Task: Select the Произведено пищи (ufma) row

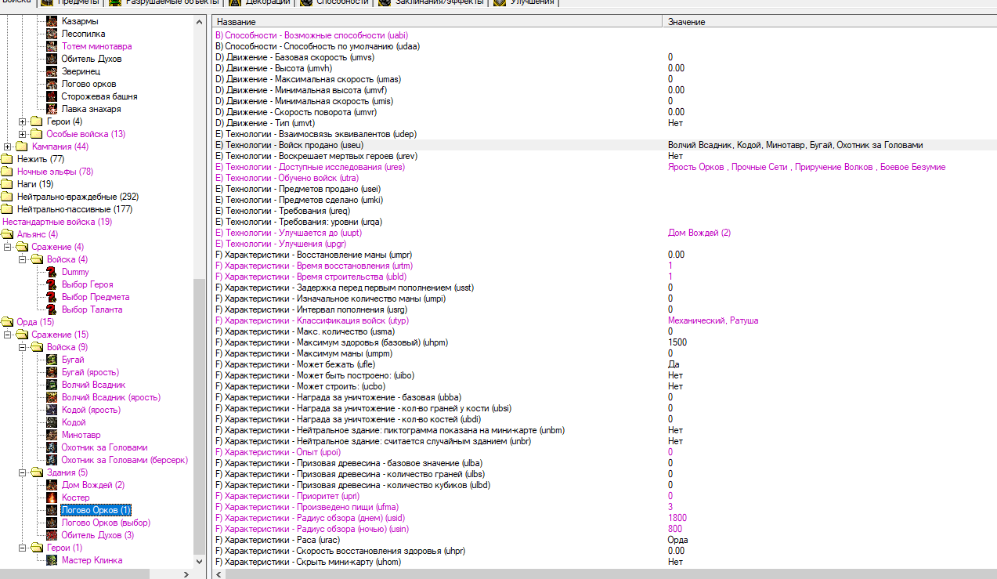Action: click(604, 507)
